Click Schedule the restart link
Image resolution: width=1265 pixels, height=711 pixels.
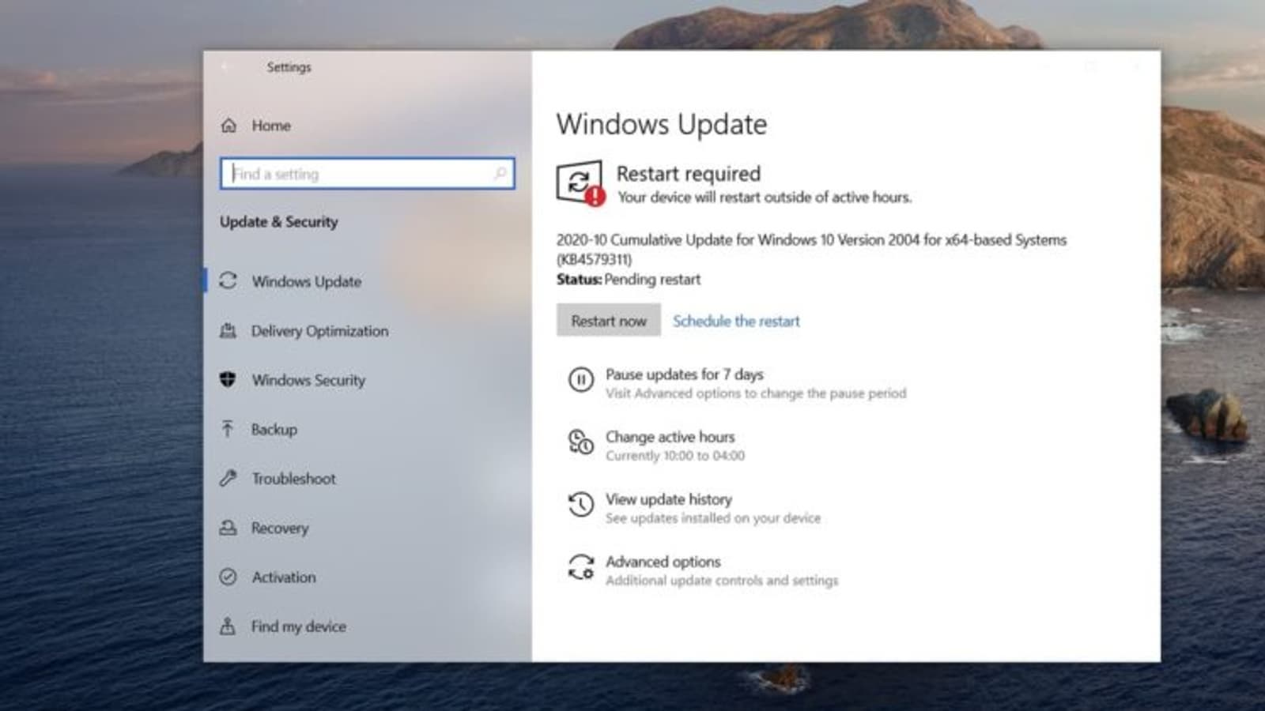click(736, 321)
